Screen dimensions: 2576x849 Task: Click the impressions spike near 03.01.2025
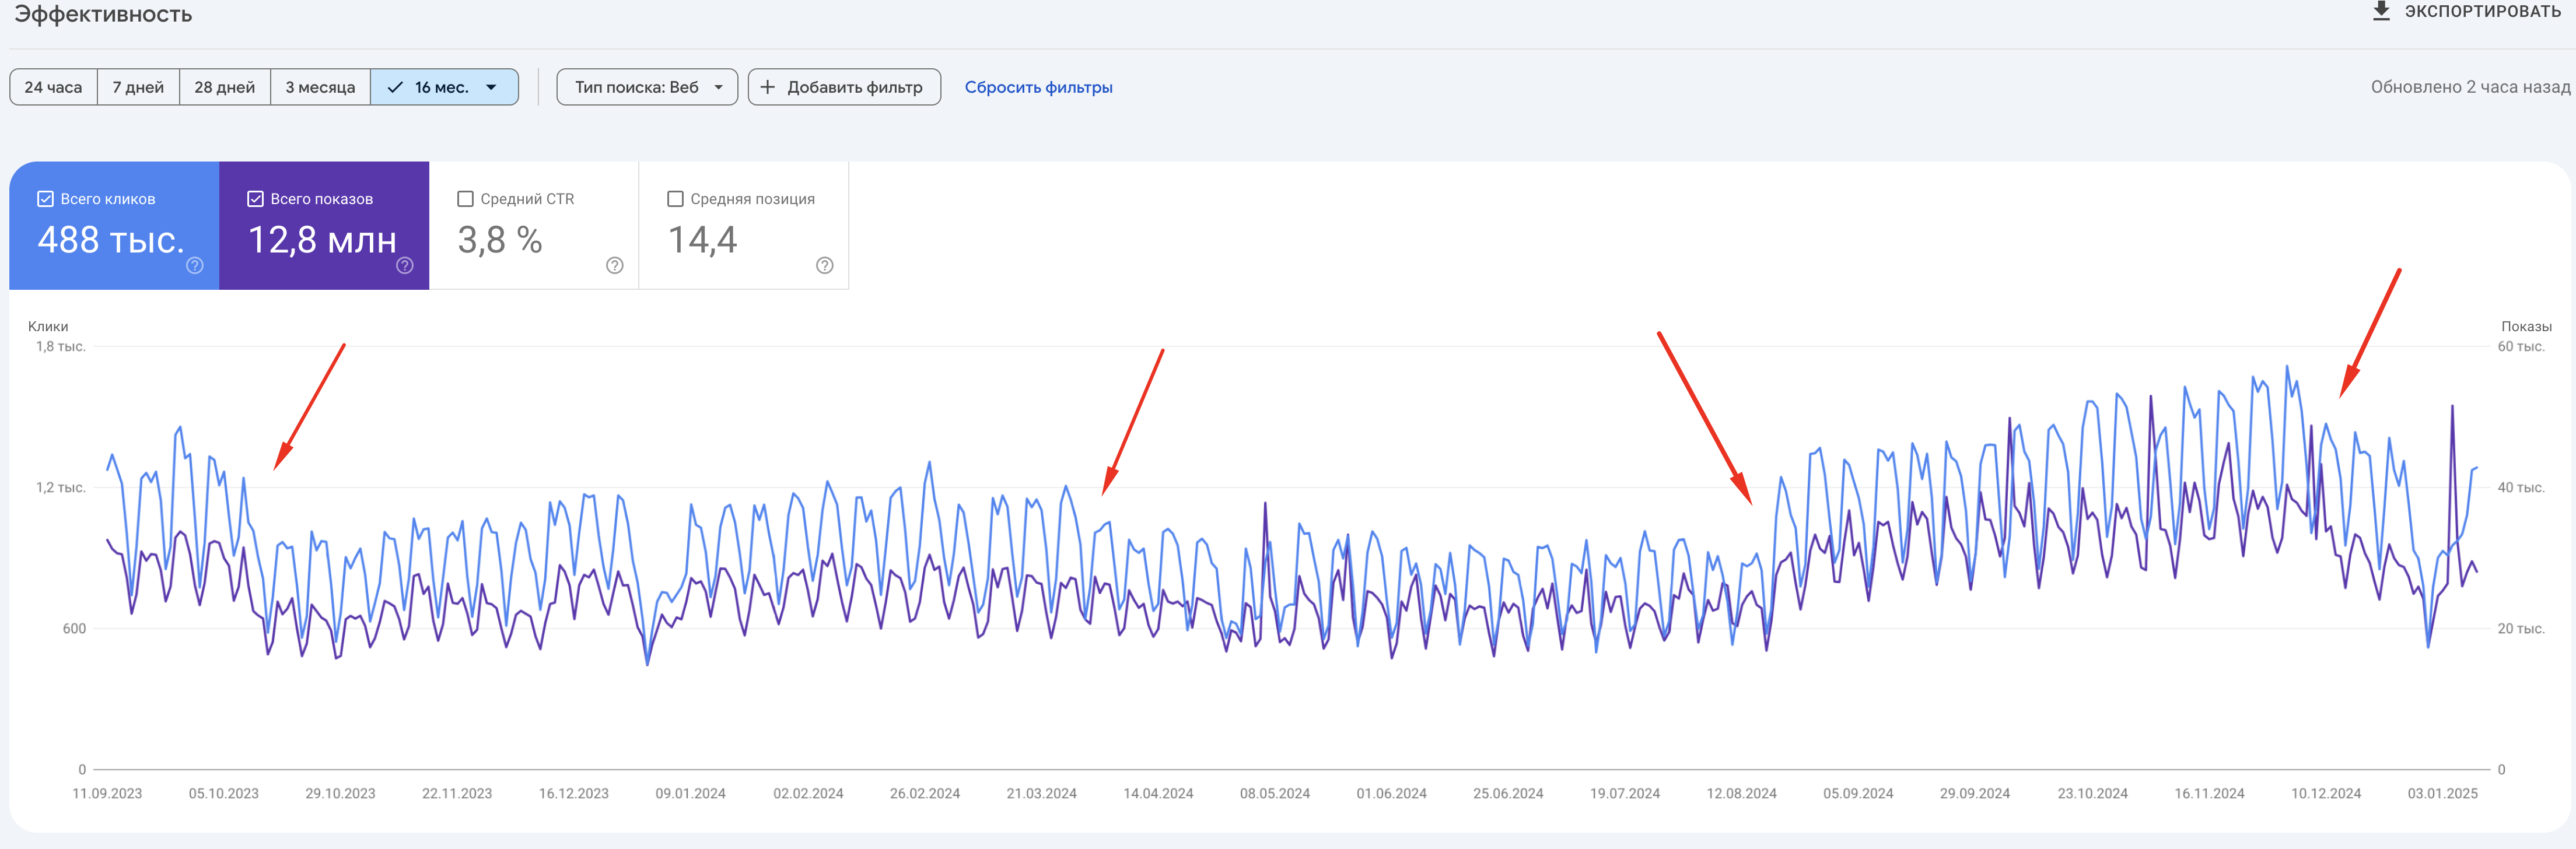pyautogui.click(x=2452, y=407)
